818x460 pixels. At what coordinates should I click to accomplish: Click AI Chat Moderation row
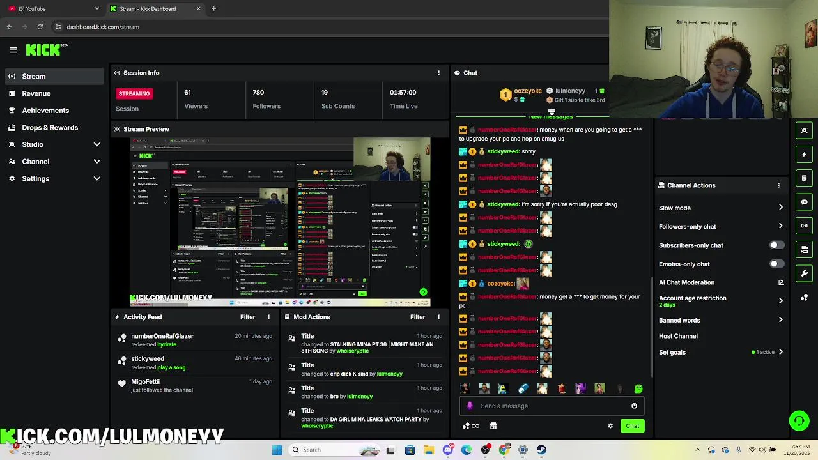coord(721,282)
